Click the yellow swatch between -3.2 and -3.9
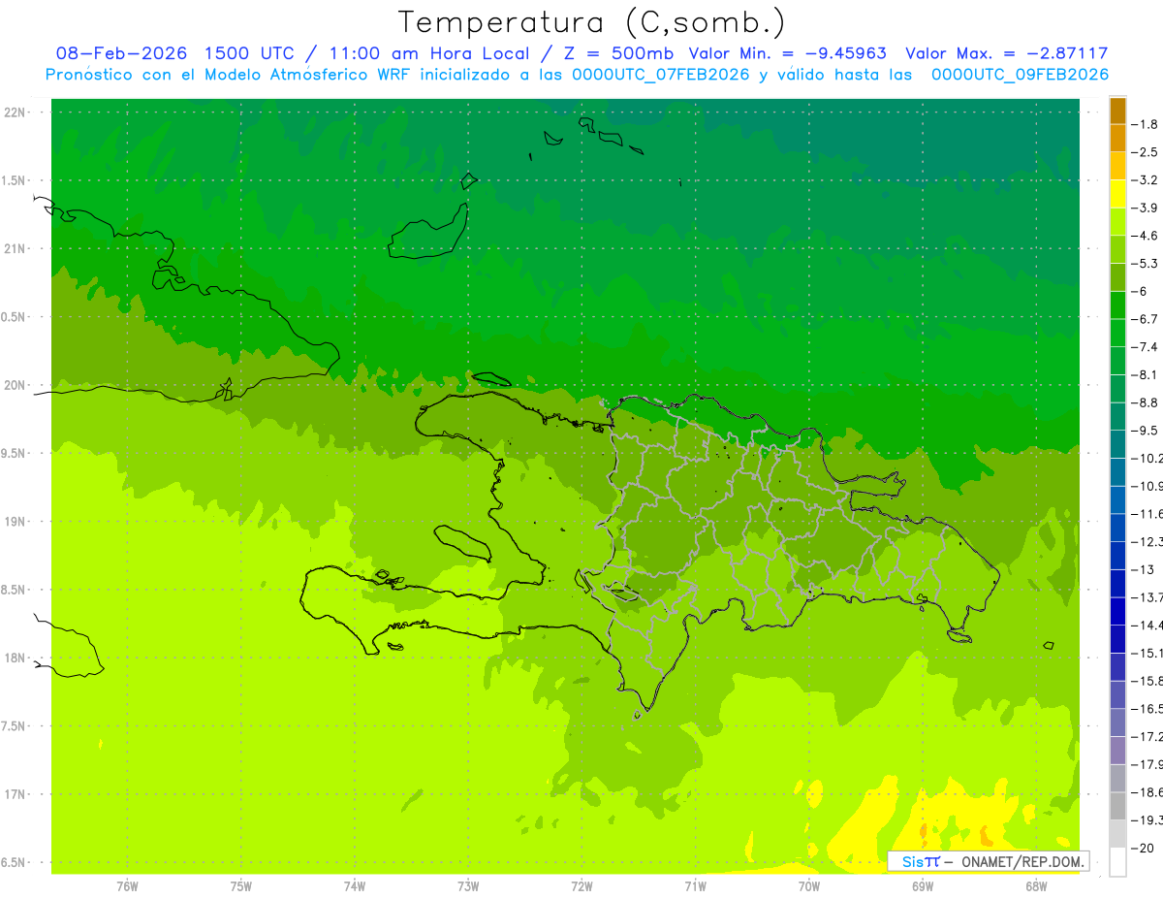Screen dimensions: 1163x899 pos(1117,194)
